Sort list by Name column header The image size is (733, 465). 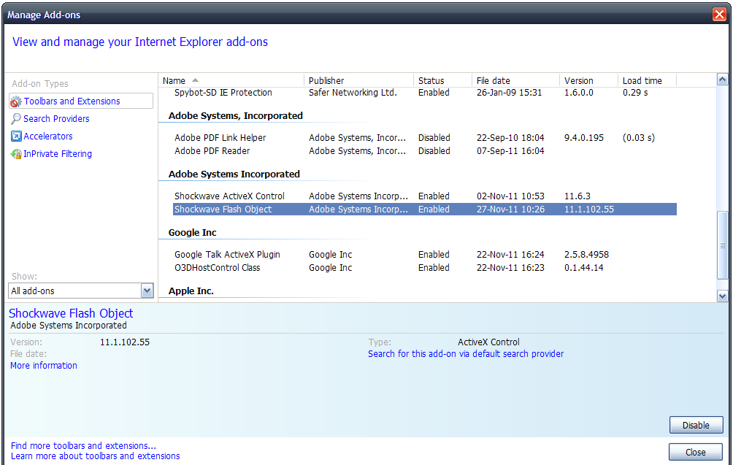[x=231, y=80]
